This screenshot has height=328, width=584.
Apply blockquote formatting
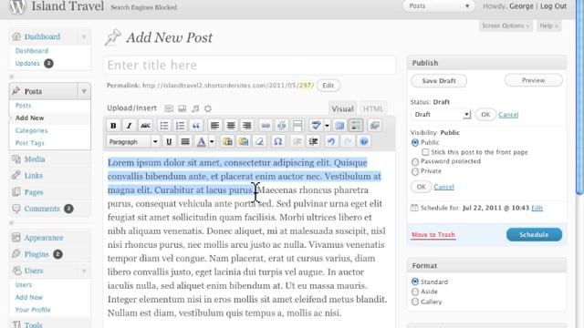(196, 126)
